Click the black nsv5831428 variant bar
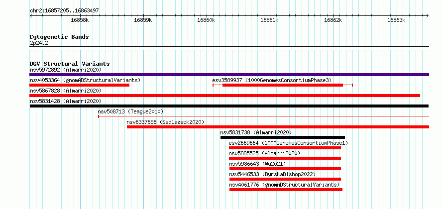 click(x=229, y=106)
